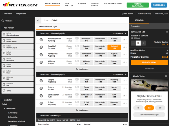Deselect Dortmund 1.51 odds selection

[x=114, y=47]
